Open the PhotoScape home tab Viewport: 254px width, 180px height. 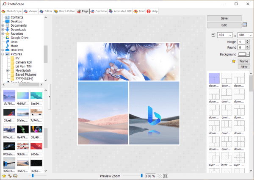[11, 11]
